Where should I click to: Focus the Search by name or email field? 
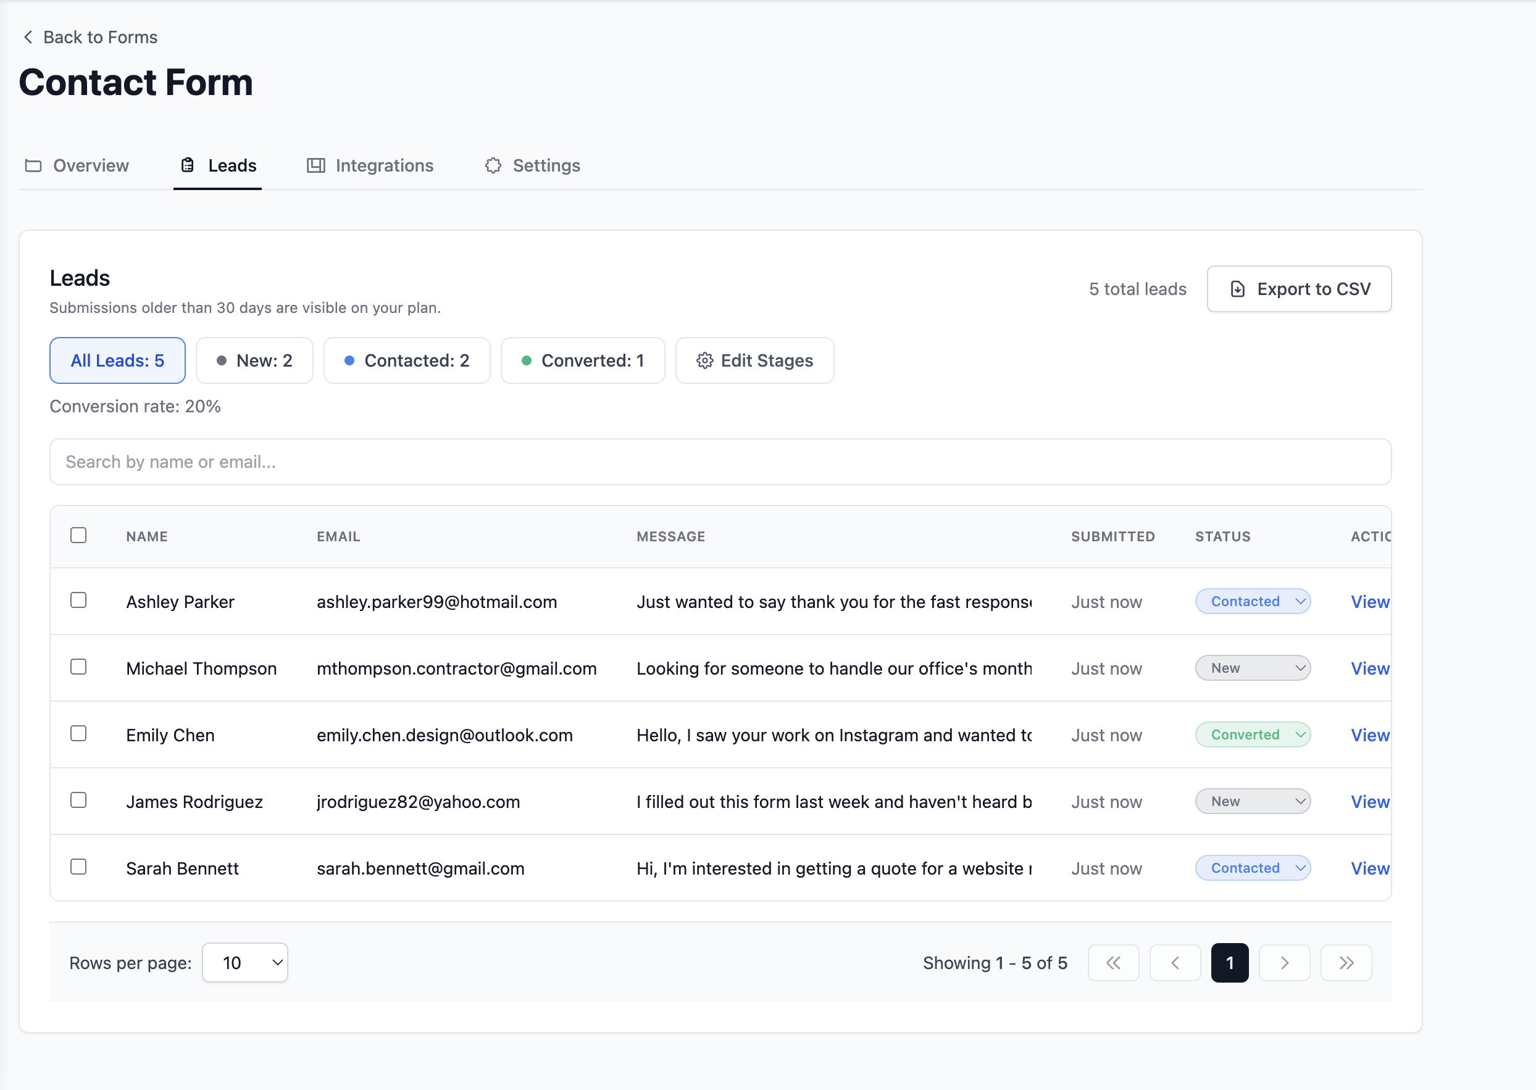point(720,462)
